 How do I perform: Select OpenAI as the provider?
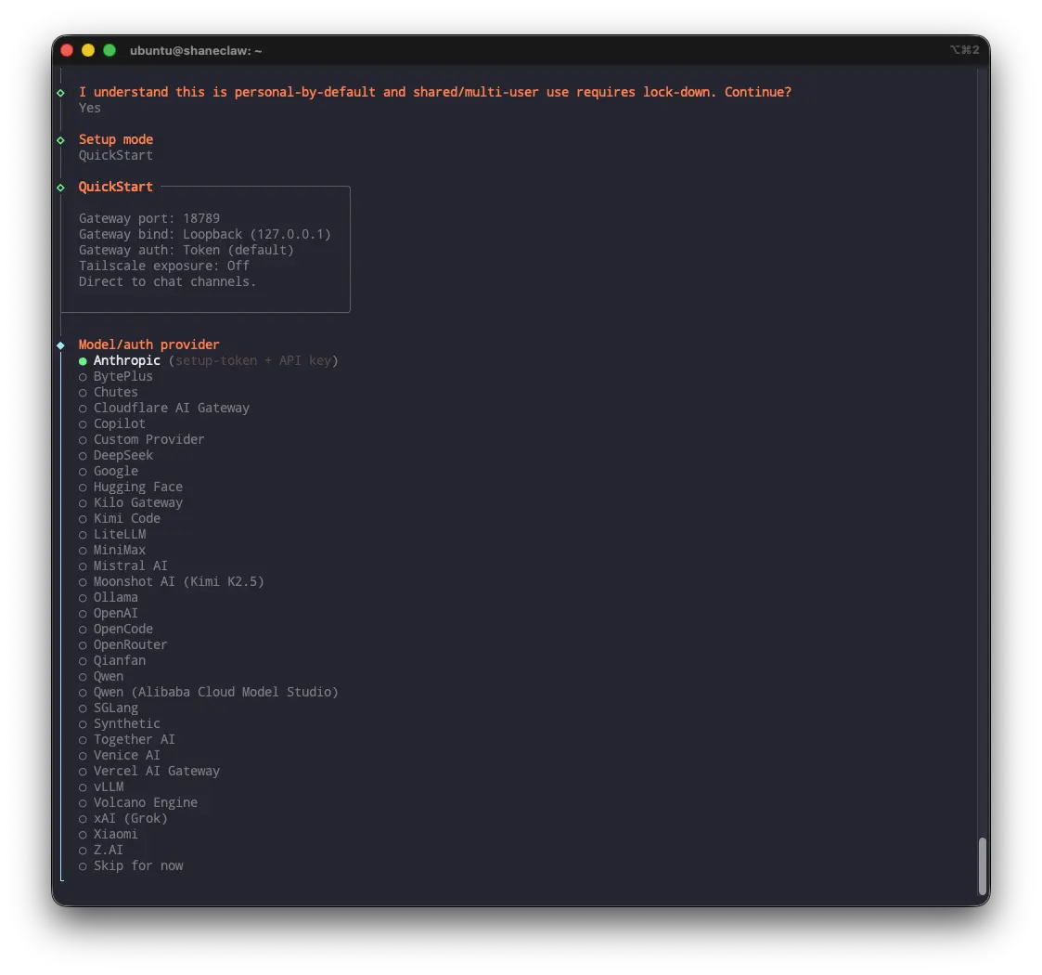pyautogui.click(x=109, y=613)
